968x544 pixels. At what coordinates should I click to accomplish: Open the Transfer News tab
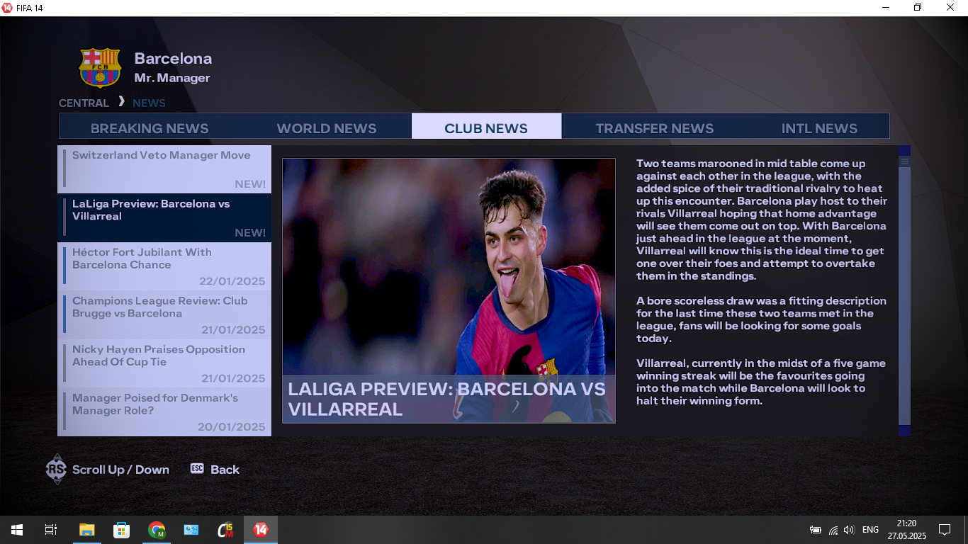pyautogui.click(x=654, y=128)
